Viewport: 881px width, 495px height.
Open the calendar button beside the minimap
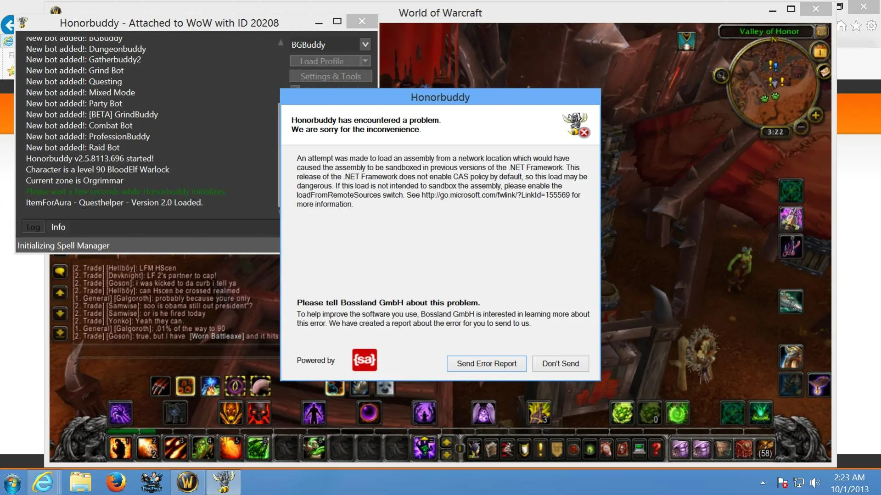pyautogui.click(x=820, y=51)
